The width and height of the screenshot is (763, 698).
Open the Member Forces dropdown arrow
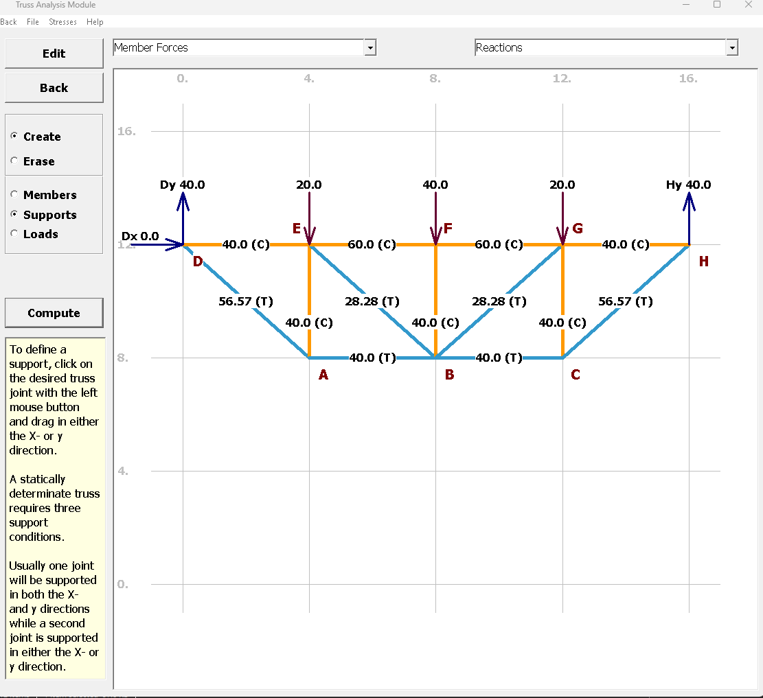point(370,47)
